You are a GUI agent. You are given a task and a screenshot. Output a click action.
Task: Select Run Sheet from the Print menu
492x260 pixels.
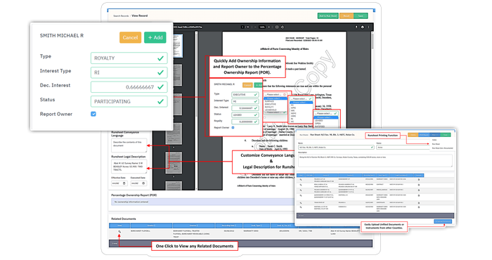click(436, 144)
